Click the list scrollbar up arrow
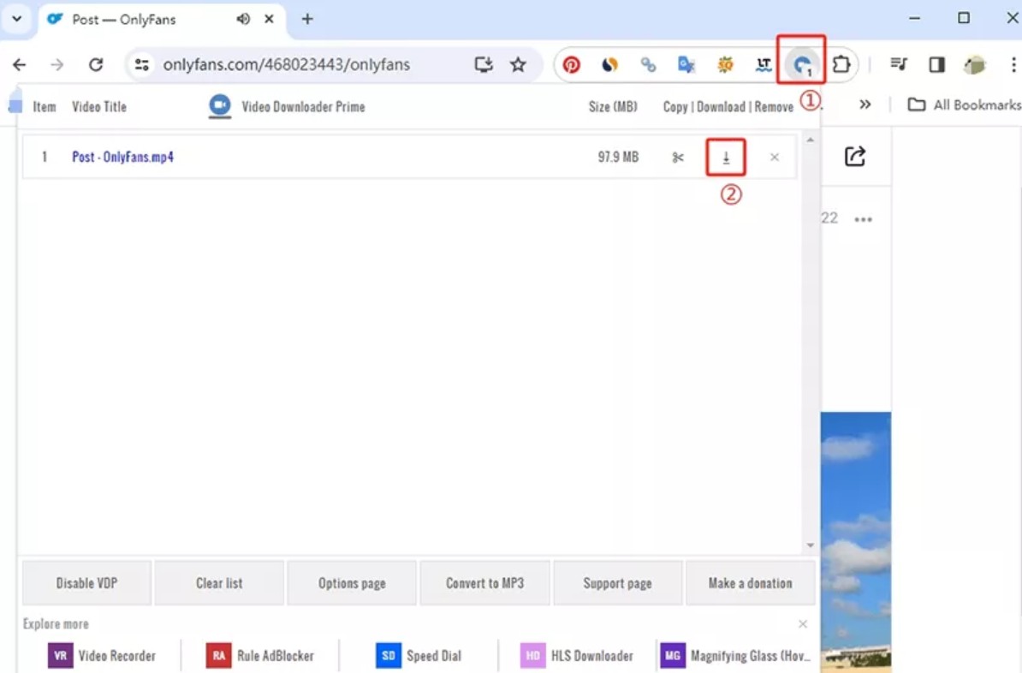The width and height of the screenshot is (1022, 673). (x=811, y=140)
